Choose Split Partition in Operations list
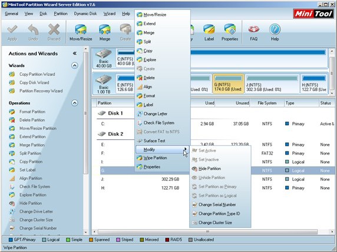This screenshot has height=252, width=337. [30, 153]
